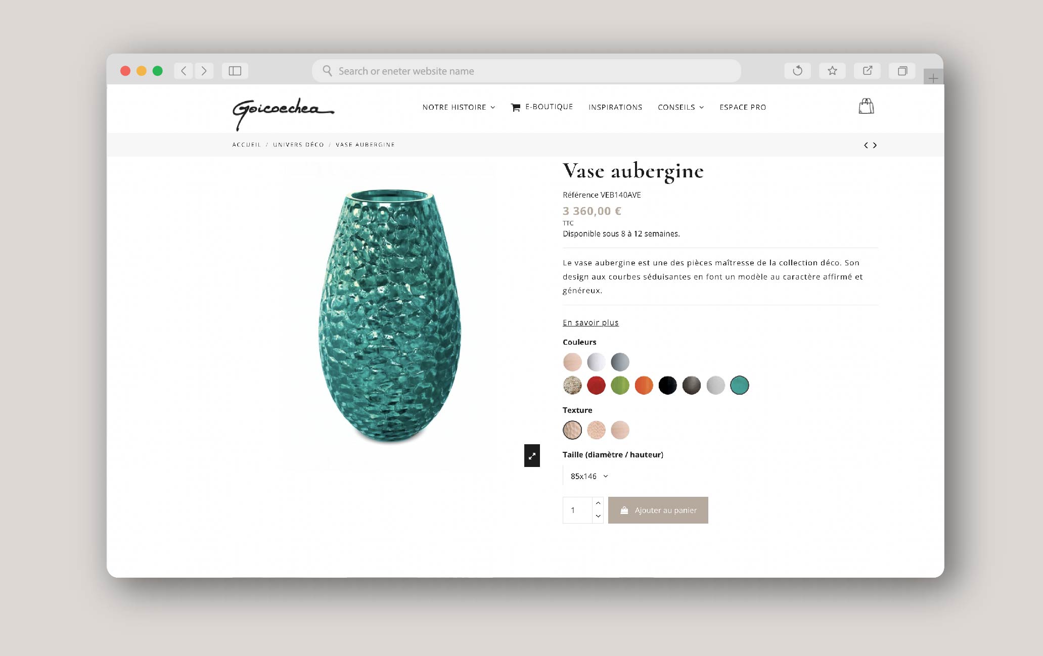This screenshot has height=656, width=1043.
Task: Click the share icon in browser toolbar
Action: [x=867, y=71]
